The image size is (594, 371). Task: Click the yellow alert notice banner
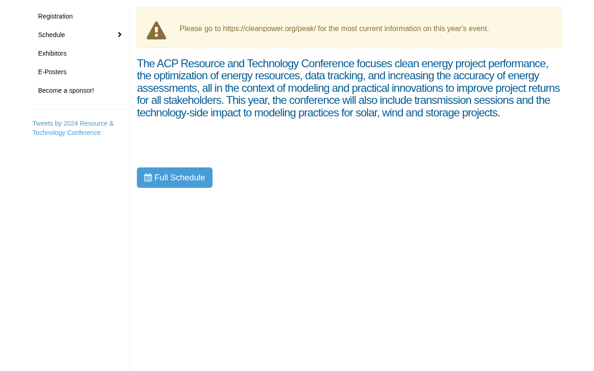pos(349,28)
